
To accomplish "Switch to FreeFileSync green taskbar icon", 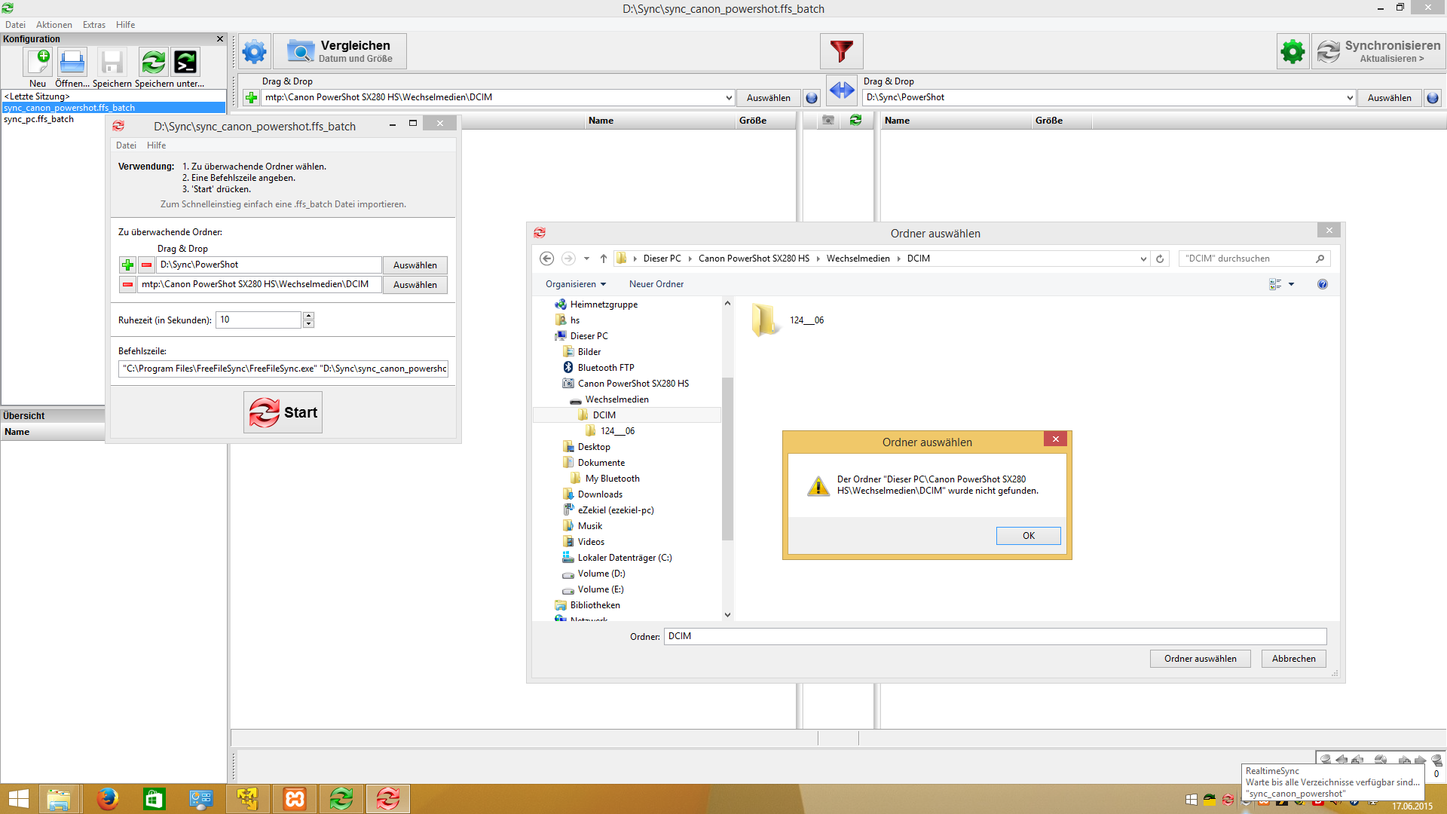I will coord(341,799).
